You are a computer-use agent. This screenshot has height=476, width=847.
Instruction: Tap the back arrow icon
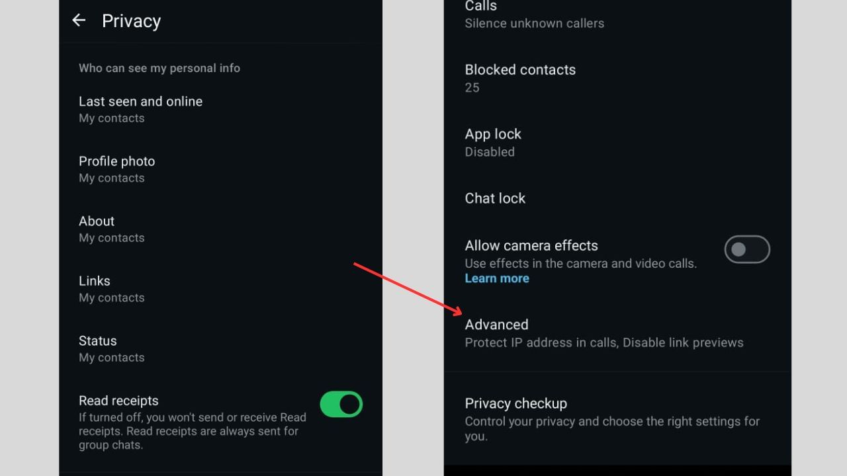[x=79, y=20]
